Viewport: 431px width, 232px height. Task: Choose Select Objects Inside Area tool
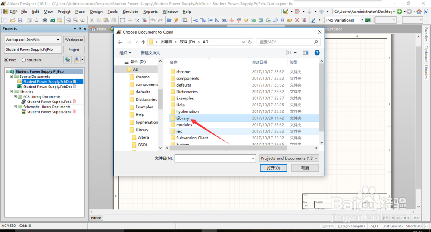pos(122,20)
